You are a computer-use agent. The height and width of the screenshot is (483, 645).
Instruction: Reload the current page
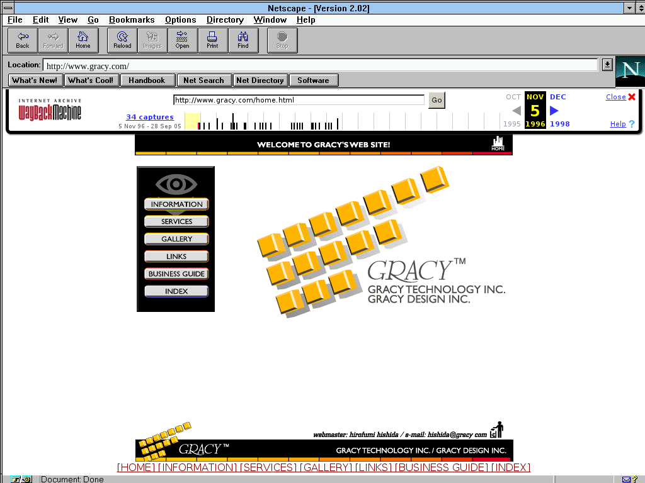tap(122, 41)
